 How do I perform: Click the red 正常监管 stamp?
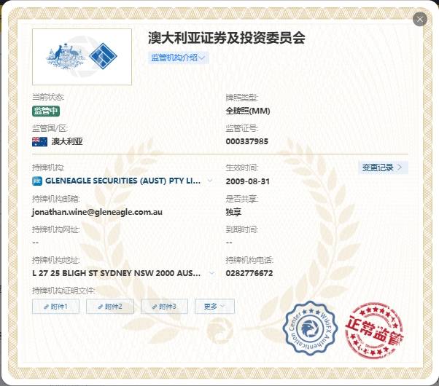(374, 331)
